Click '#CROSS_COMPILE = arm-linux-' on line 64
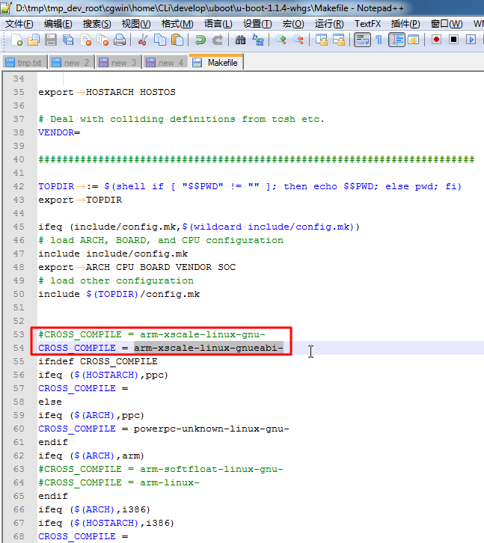The width and height of the screenshot is (484, 543). pyautogui.click(x=119, y=482)
